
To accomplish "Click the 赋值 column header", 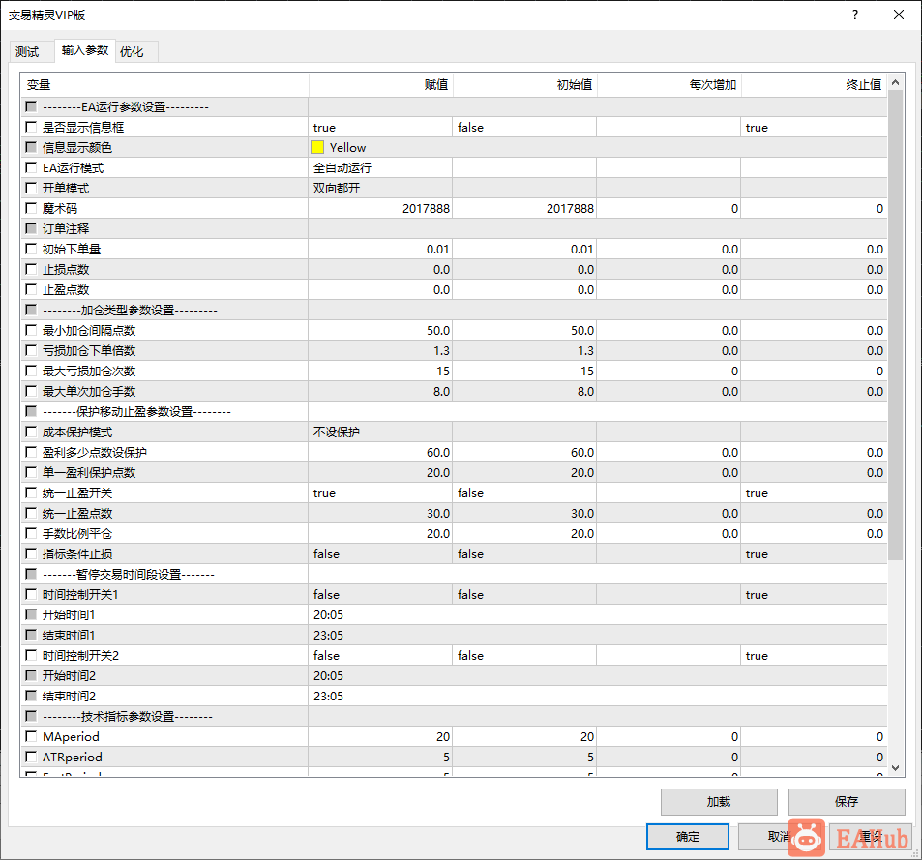I will click(380, 84).
